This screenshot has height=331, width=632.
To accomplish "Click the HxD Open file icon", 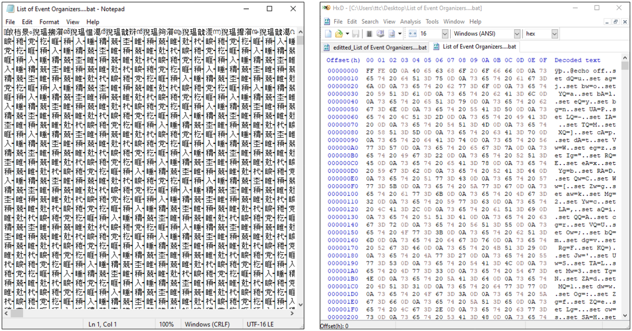I will click(x=338, y=34).
